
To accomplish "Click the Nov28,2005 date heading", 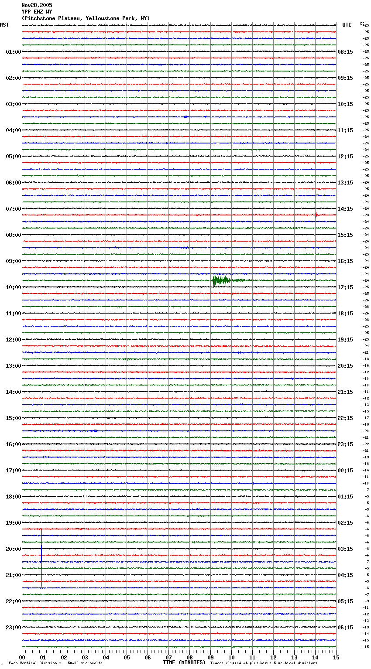I will coord(37,5).
